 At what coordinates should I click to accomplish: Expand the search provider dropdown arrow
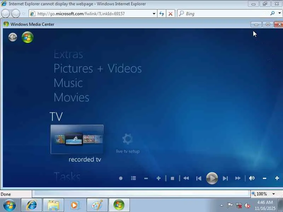click(279, 13)
